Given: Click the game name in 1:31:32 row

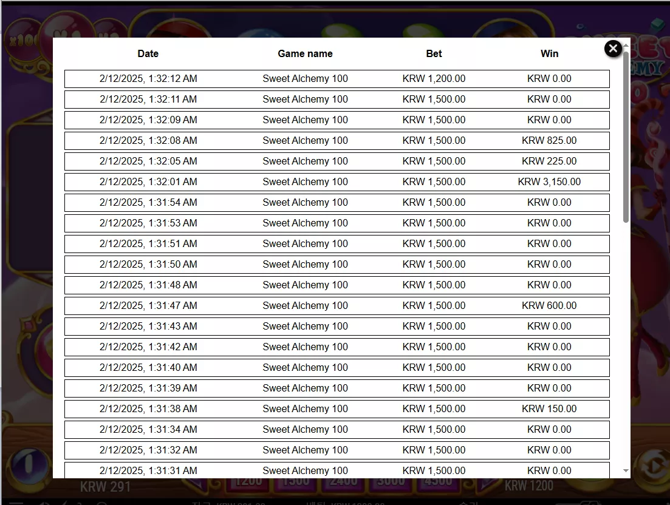Looking at the screenshot, I should pyautogui.click(x=305, y=450).
